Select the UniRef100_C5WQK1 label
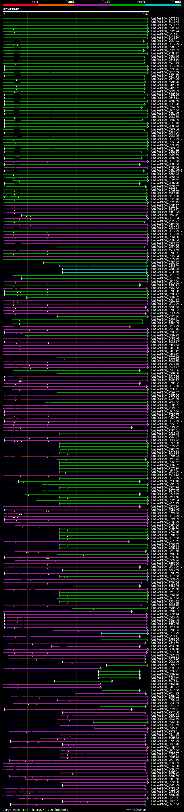184x812 pixels. coord(165,332)
